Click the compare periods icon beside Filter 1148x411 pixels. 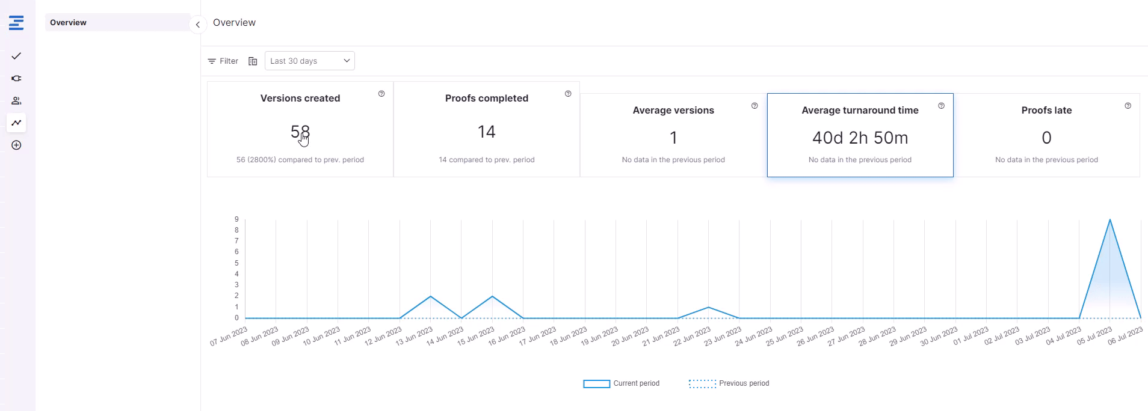tap(253, 61)
